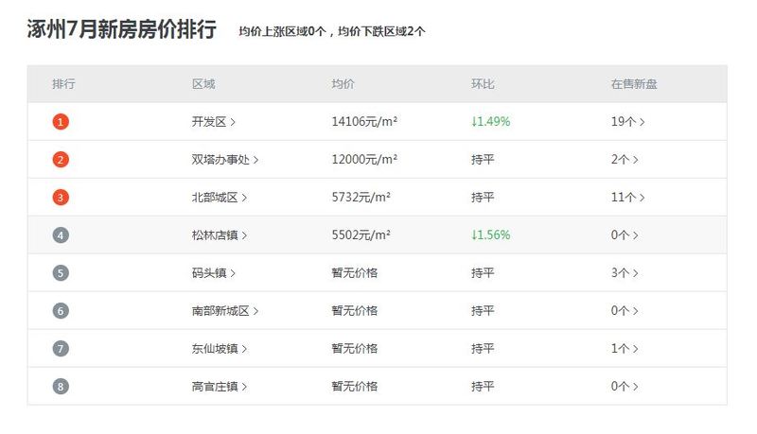Click the rank 2 red badge
757x434 pixels.
(61, 159)
